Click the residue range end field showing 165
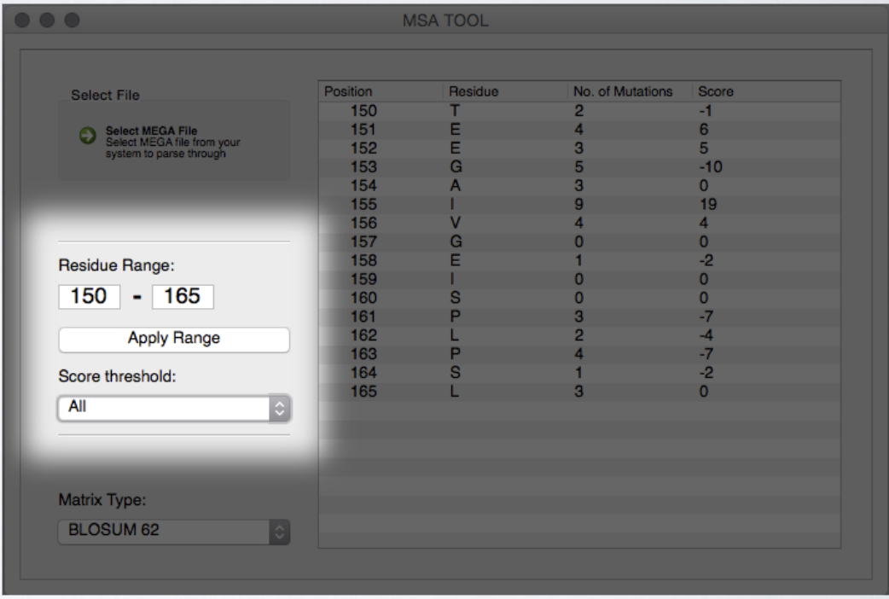 pos(183,297)
